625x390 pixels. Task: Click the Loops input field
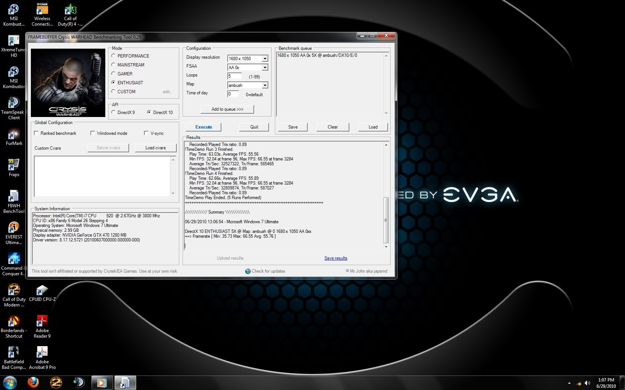pyautogui.click(x=234, y=76)
